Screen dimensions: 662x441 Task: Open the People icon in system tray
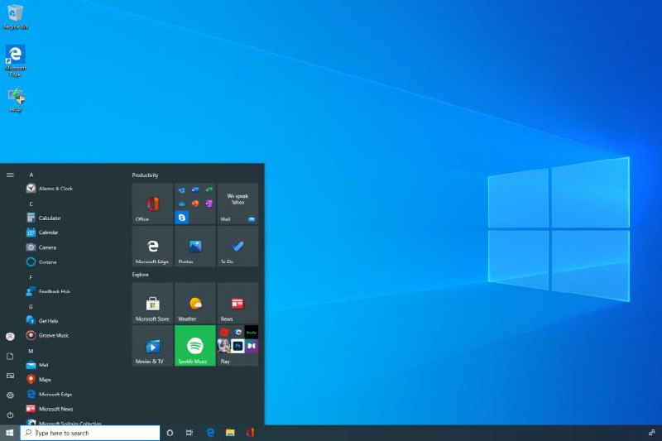(651, 433)
